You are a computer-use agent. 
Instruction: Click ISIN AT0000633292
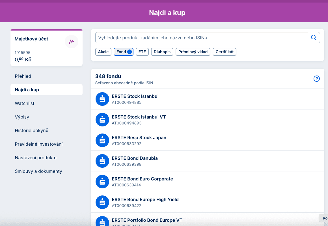coord(127,144)
